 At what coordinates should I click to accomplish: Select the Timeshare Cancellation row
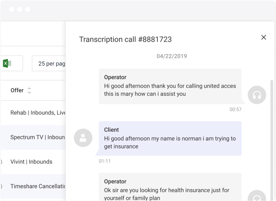38,186
